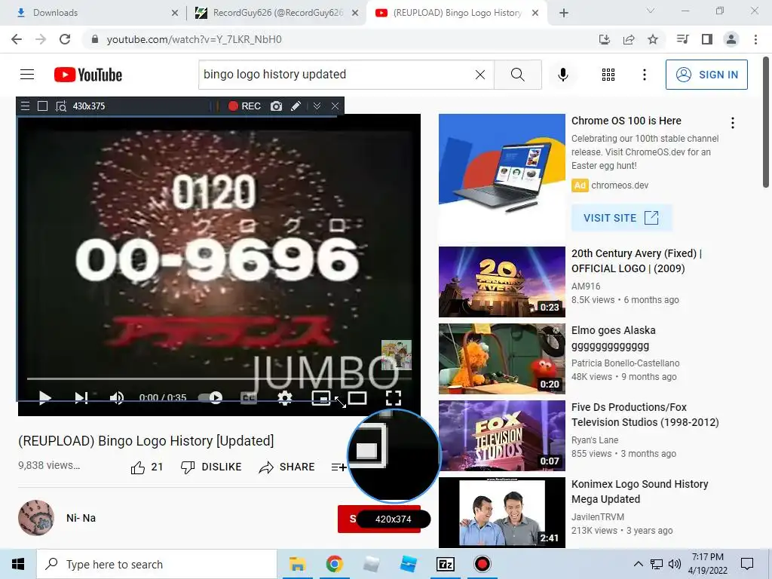Viewport: 772px width, 579px height.
Task: Close the Downloads tab
Action: click(175, 13)
